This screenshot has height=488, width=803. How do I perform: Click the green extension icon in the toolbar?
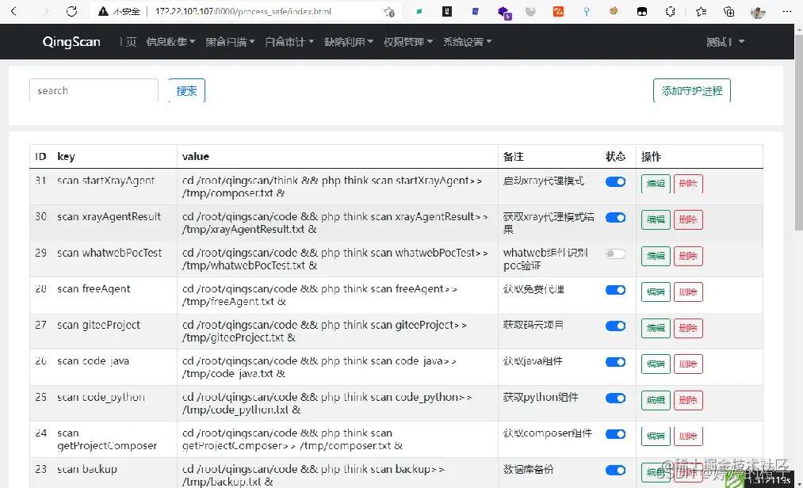pos(418,13)
